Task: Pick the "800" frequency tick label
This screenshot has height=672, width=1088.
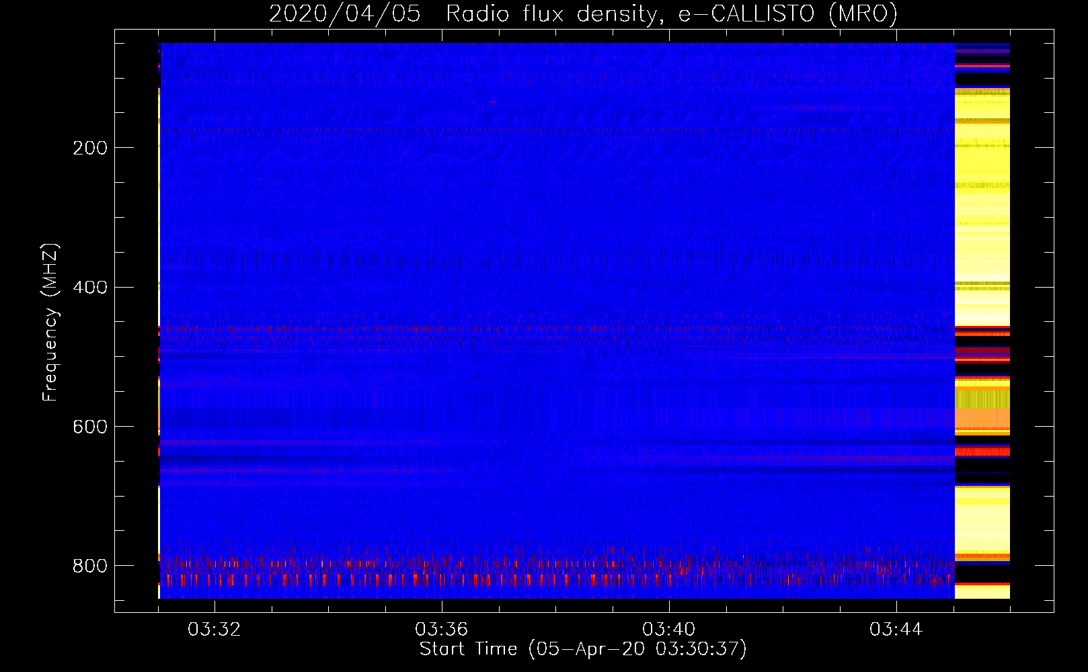Action: [89, 566]
